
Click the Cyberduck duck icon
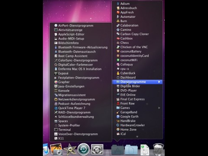[x=118, y=73]
